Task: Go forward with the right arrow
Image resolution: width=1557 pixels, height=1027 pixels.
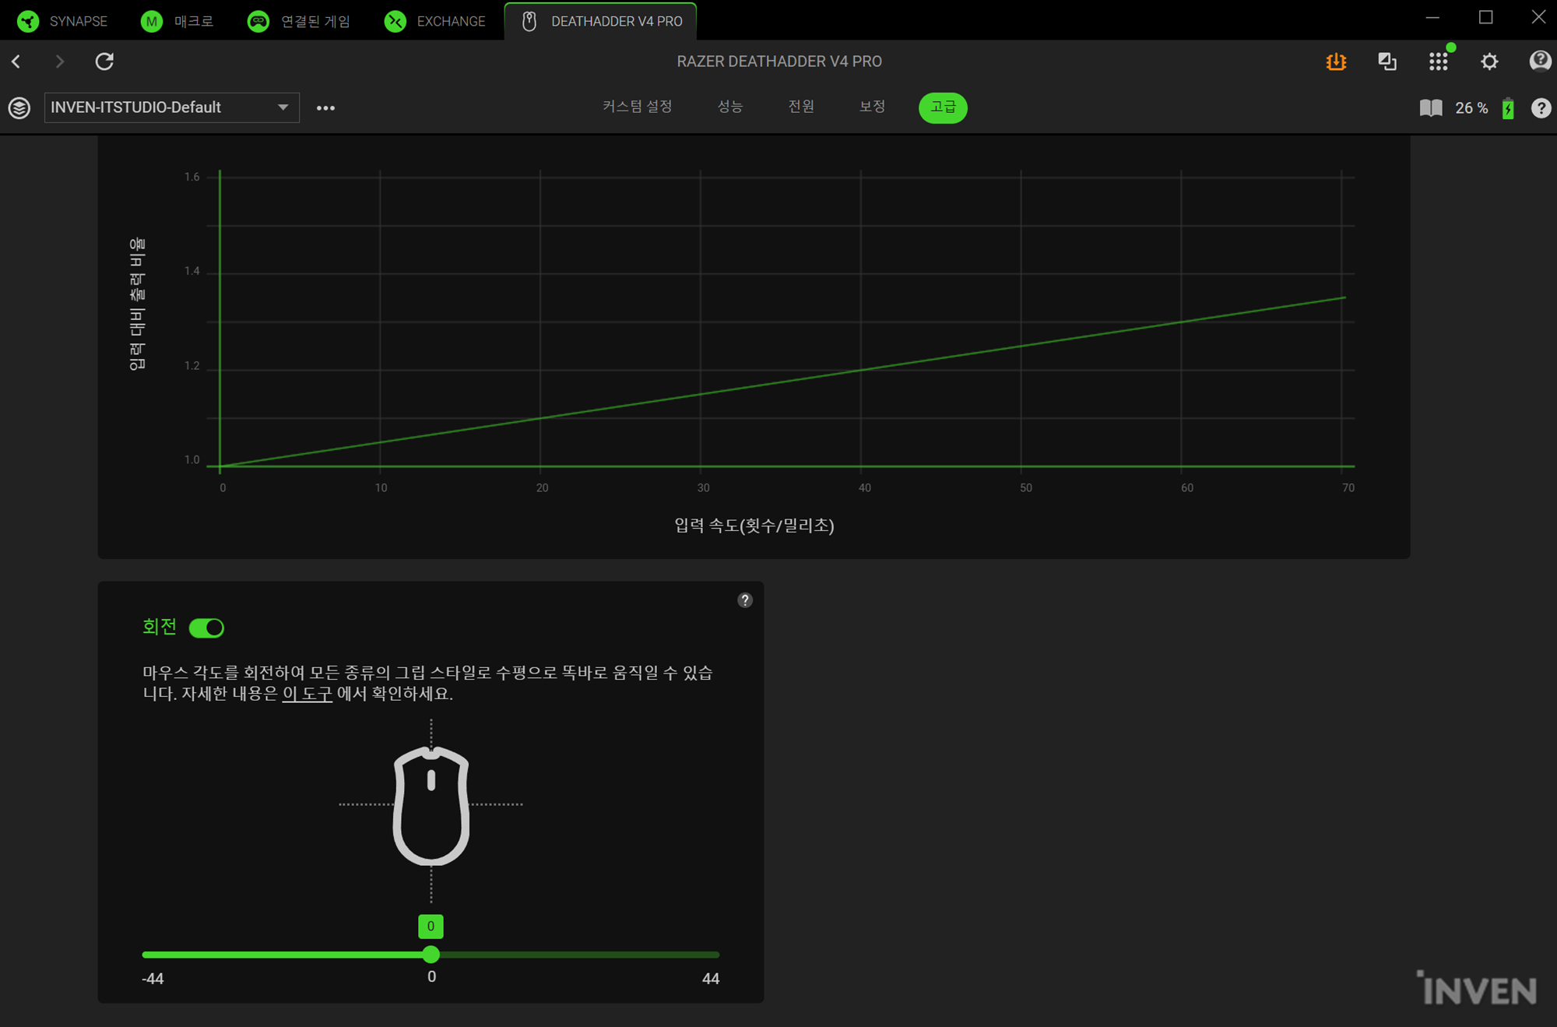Action: (59, 61)
